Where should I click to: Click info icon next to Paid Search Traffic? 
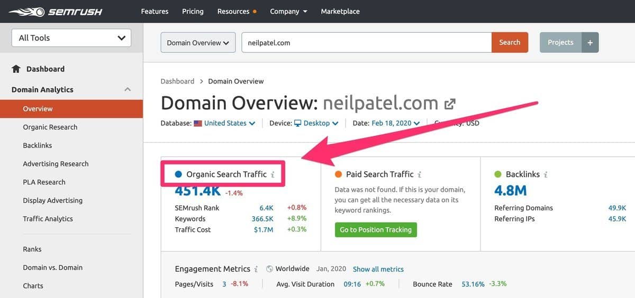coord(419,174)
